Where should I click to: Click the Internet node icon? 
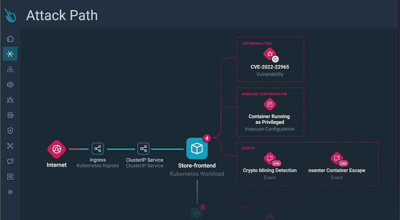click(x=57, y=149)
